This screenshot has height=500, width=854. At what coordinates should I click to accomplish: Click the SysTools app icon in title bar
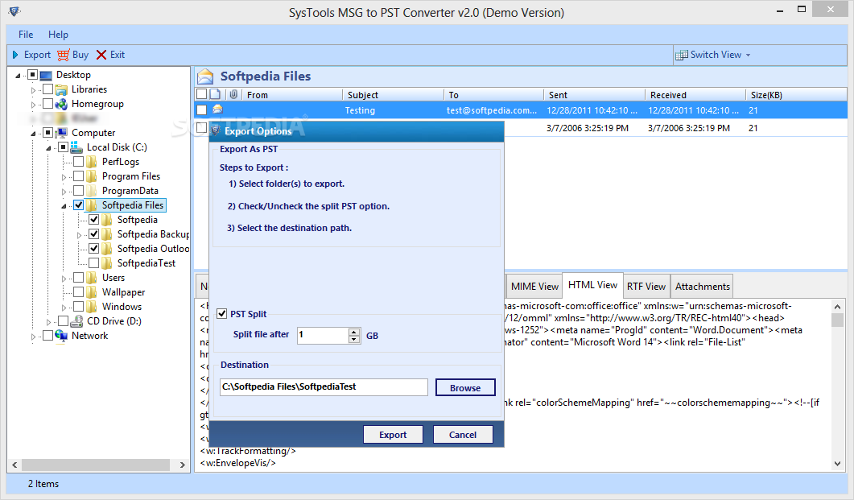click(14, 11)
